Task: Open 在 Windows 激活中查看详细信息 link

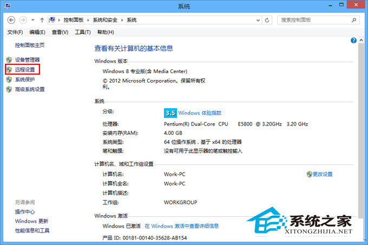Action: click(x=182, y=226)
